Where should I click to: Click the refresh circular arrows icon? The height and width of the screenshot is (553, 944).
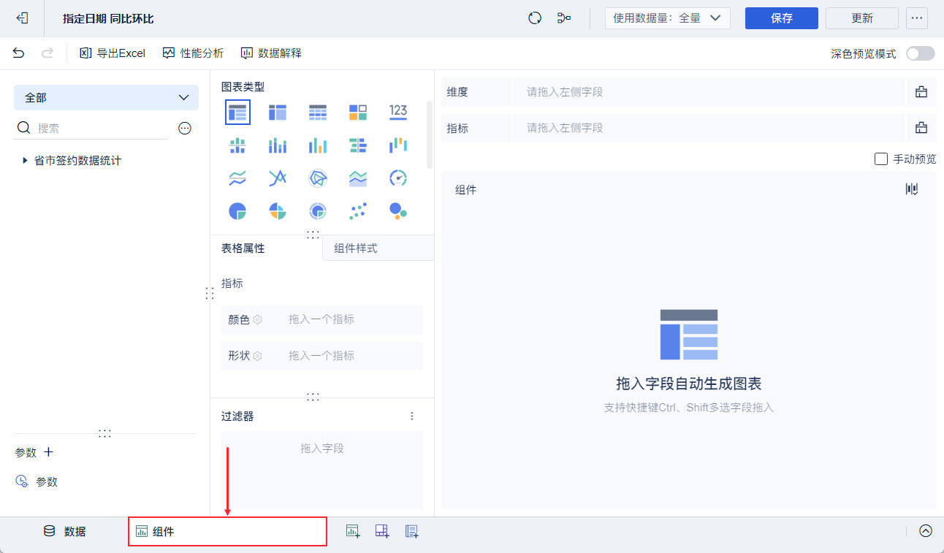coord(535,18)
